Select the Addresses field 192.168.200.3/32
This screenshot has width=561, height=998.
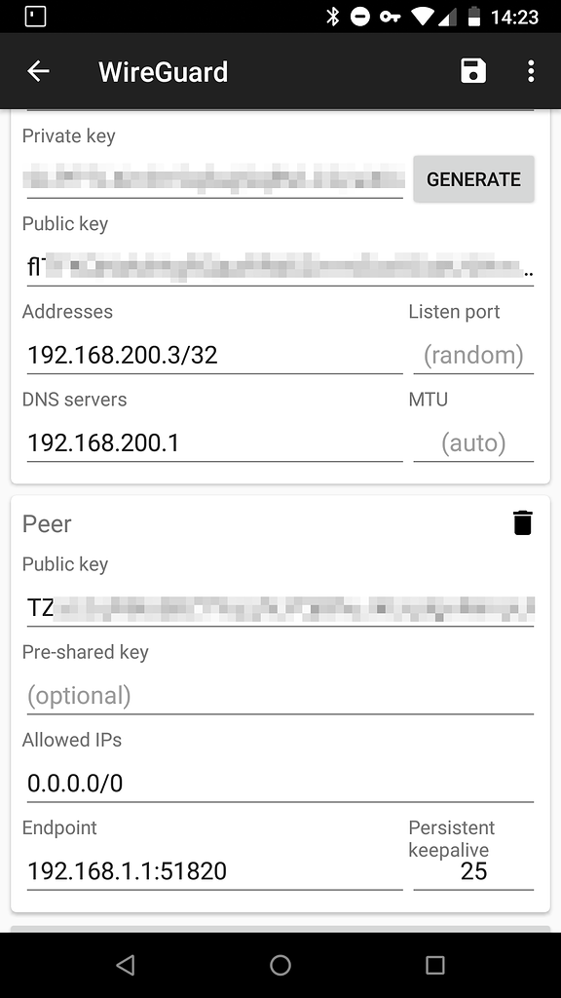pos(214,355)
